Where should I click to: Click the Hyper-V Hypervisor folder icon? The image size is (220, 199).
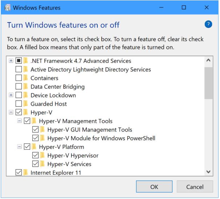(42, 155)
